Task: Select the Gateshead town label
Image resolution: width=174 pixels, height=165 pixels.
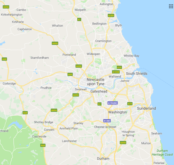Action: [x=99, y=92]
